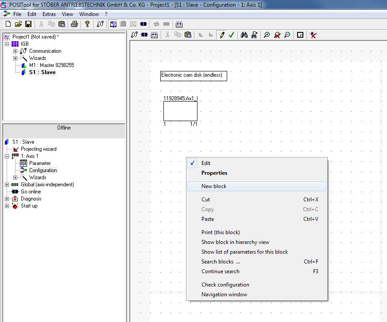Select Continue search in context menu
The width and height of the screenshot is (387, 322).
point(257,271)
